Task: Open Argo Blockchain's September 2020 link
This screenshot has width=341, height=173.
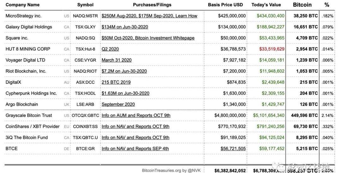Action: pyautogui.click(x=118, y=104)
